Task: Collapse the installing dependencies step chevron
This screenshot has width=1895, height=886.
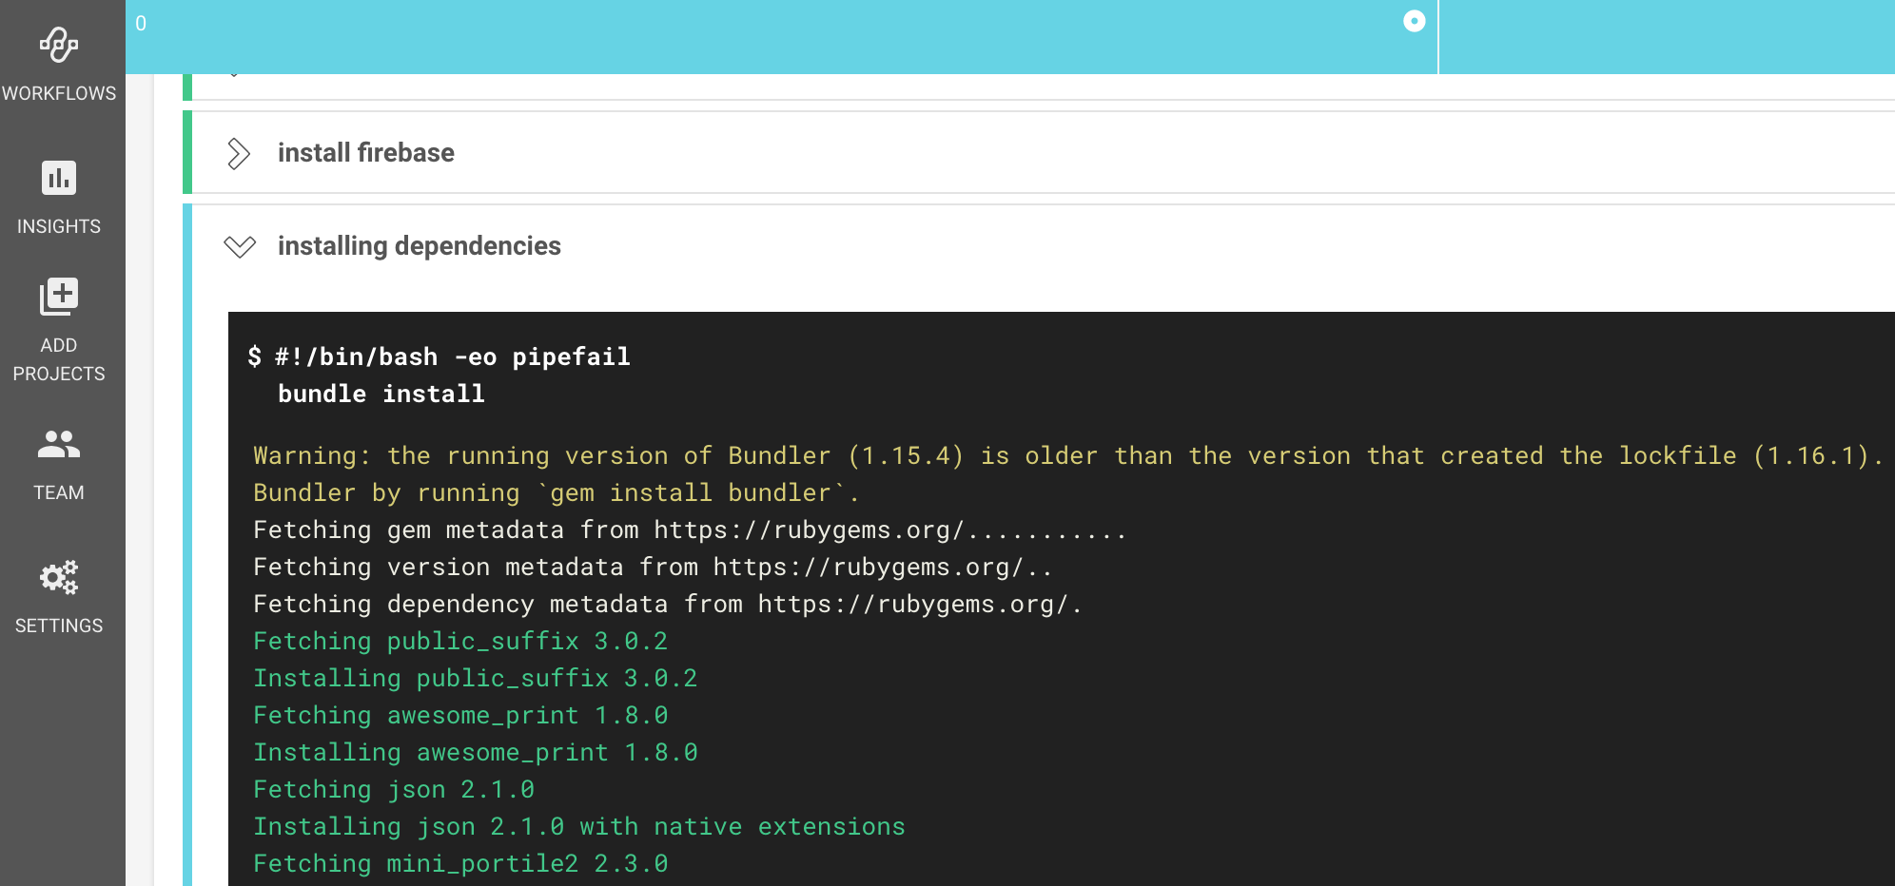Action: (x=240, y=247)
